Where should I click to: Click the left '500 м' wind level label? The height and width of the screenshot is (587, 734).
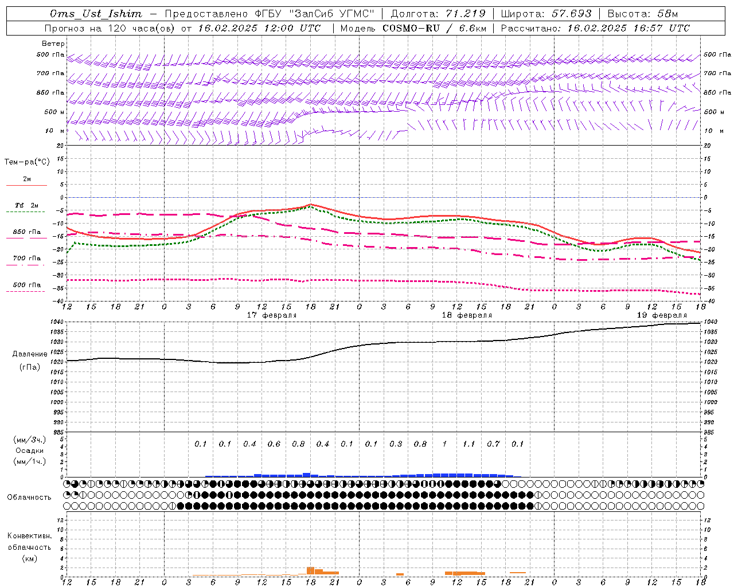coord(54,112)
